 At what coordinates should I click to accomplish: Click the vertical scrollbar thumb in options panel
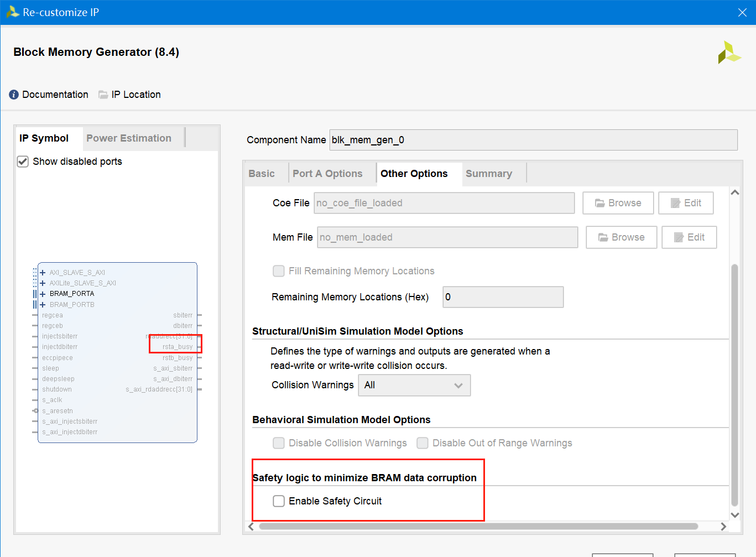735,386
